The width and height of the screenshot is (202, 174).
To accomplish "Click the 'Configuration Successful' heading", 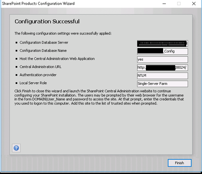I will click(x=47, y=21).
